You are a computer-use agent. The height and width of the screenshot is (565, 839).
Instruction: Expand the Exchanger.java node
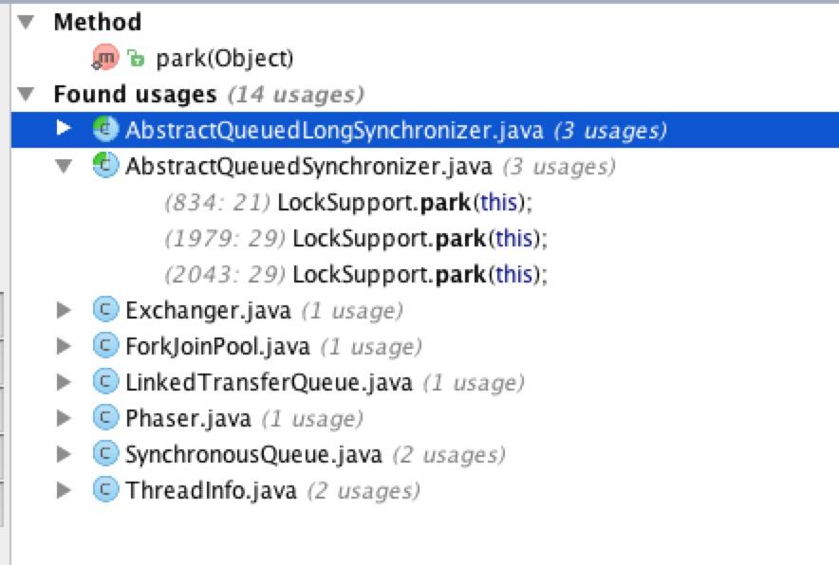tap(64, 310)
